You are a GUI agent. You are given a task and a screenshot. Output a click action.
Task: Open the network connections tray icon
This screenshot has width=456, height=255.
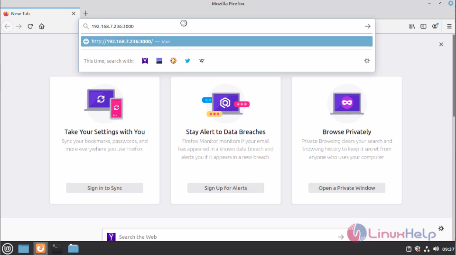[x=427, y=249]
